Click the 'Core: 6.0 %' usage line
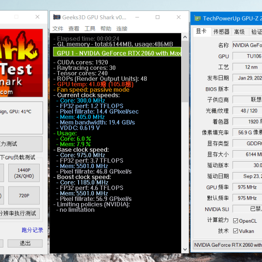 click(74, 139)
